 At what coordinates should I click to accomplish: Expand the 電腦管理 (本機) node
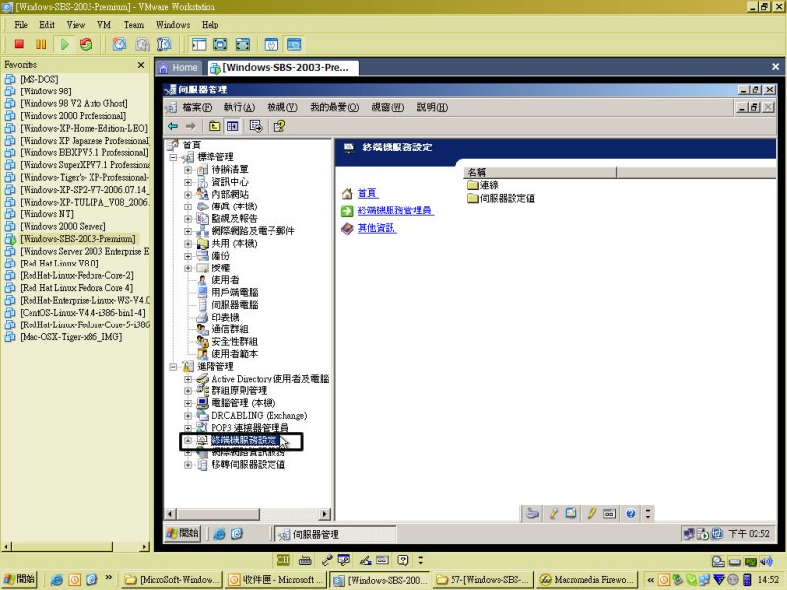[188, 403]
